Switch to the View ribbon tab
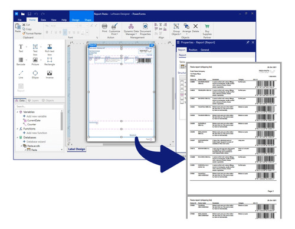Image resolution: width=295 pixels, height=229 pixels. click(x=54, y=20)
